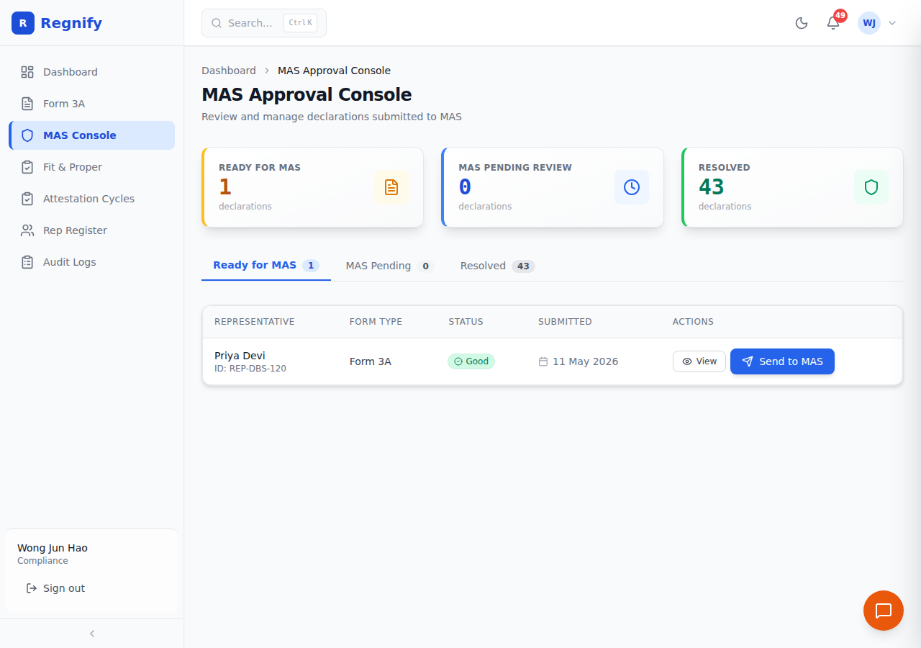The width and height of the screenshot is (921, 648).
Task: Switch to the Resolved tab
Action: [497, 266]
